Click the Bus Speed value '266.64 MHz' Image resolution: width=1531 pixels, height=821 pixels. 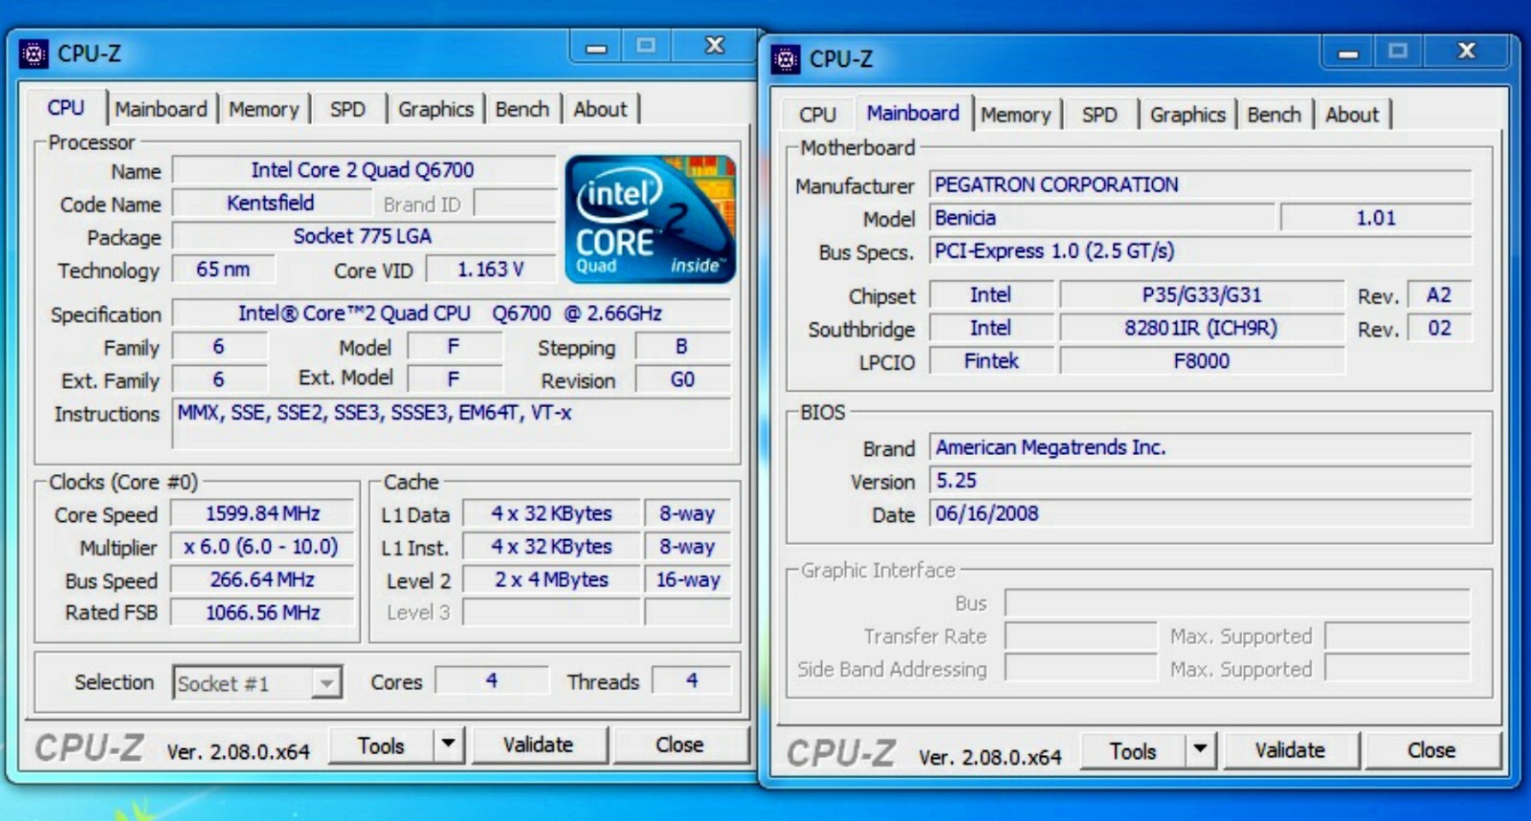[x=262, y=579]
